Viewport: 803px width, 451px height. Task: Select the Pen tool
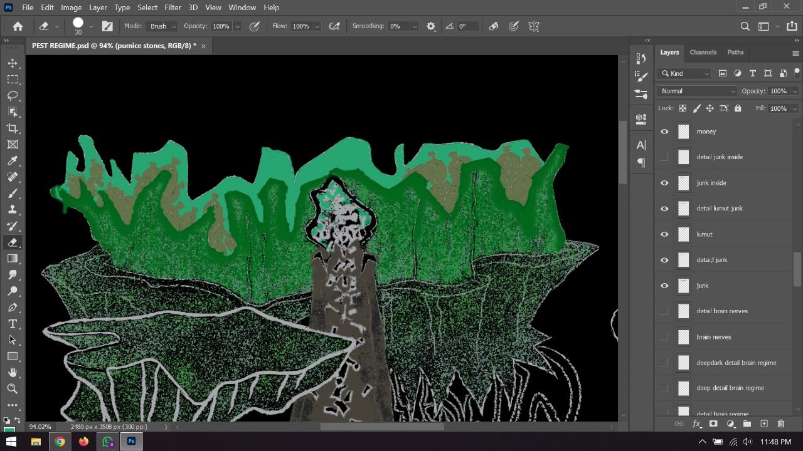click(13, 308)
